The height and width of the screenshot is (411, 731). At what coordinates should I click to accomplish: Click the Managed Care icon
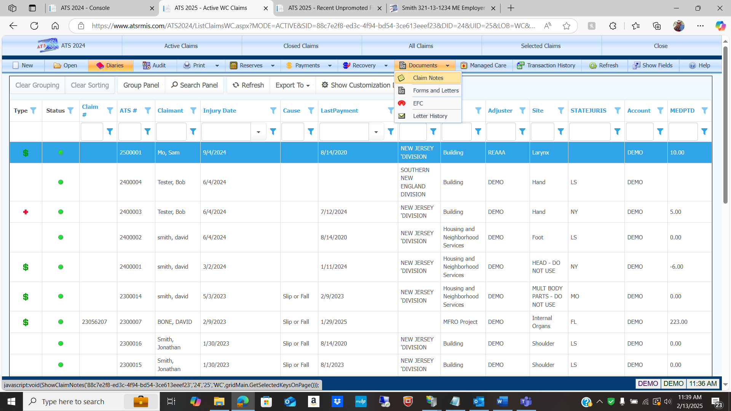pos(464,65)
